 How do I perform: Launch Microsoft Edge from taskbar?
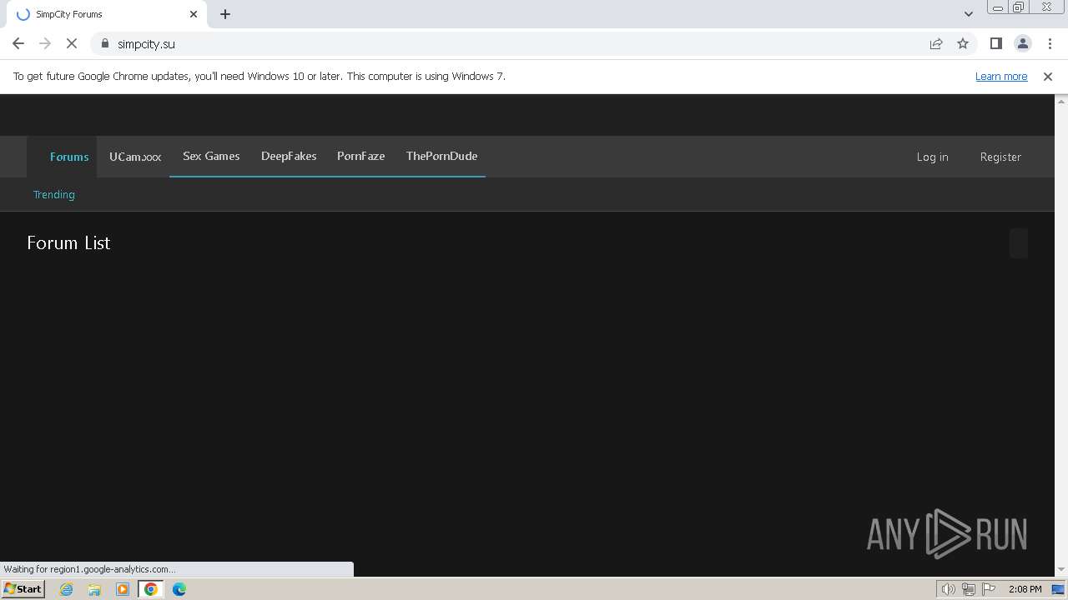[179, 589]
